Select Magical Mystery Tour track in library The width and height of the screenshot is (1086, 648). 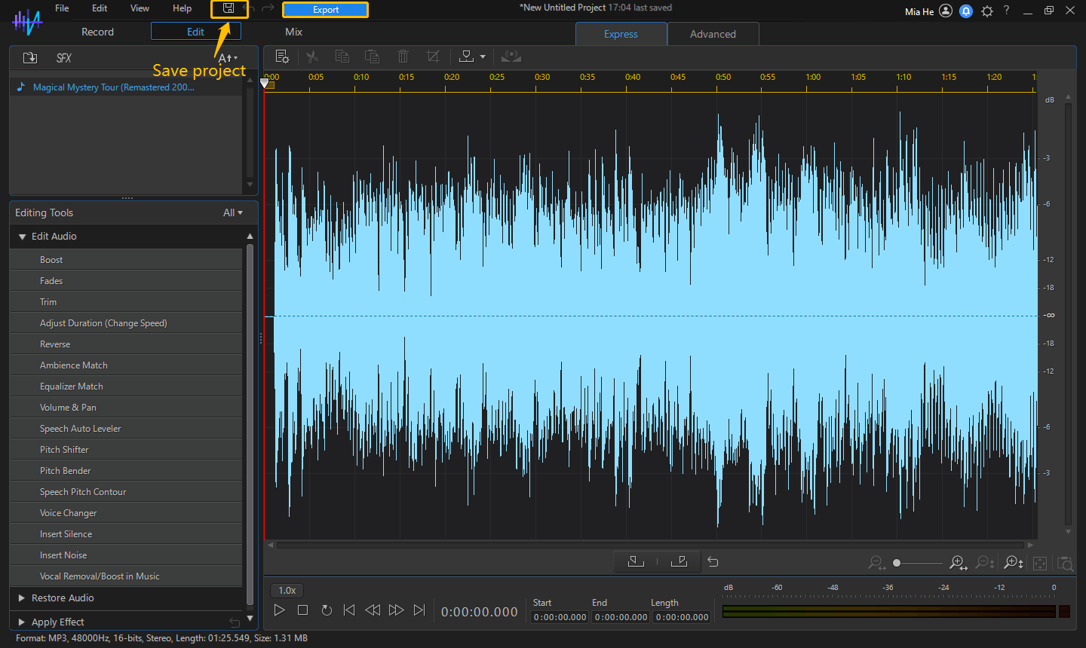tap(127, 87)
